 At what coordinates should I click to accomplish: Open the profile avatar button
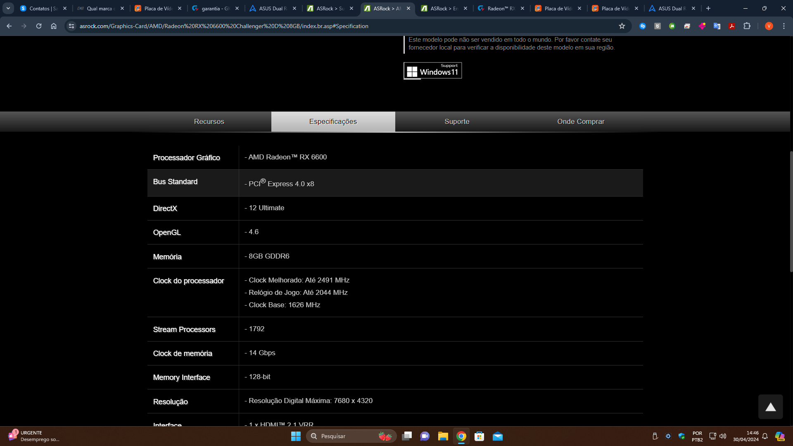coord(769,26)
